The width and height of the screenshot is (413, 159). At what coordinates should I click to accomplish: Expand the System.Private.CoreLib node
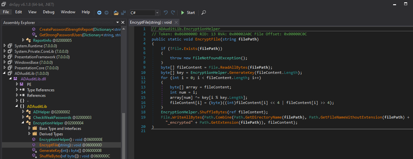5,51
